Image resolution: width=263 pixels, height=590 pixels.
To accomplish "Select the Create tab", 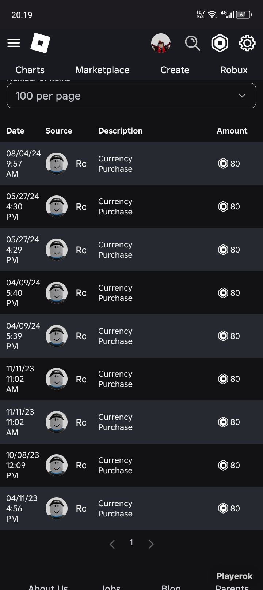I will (x=175, y=70).
